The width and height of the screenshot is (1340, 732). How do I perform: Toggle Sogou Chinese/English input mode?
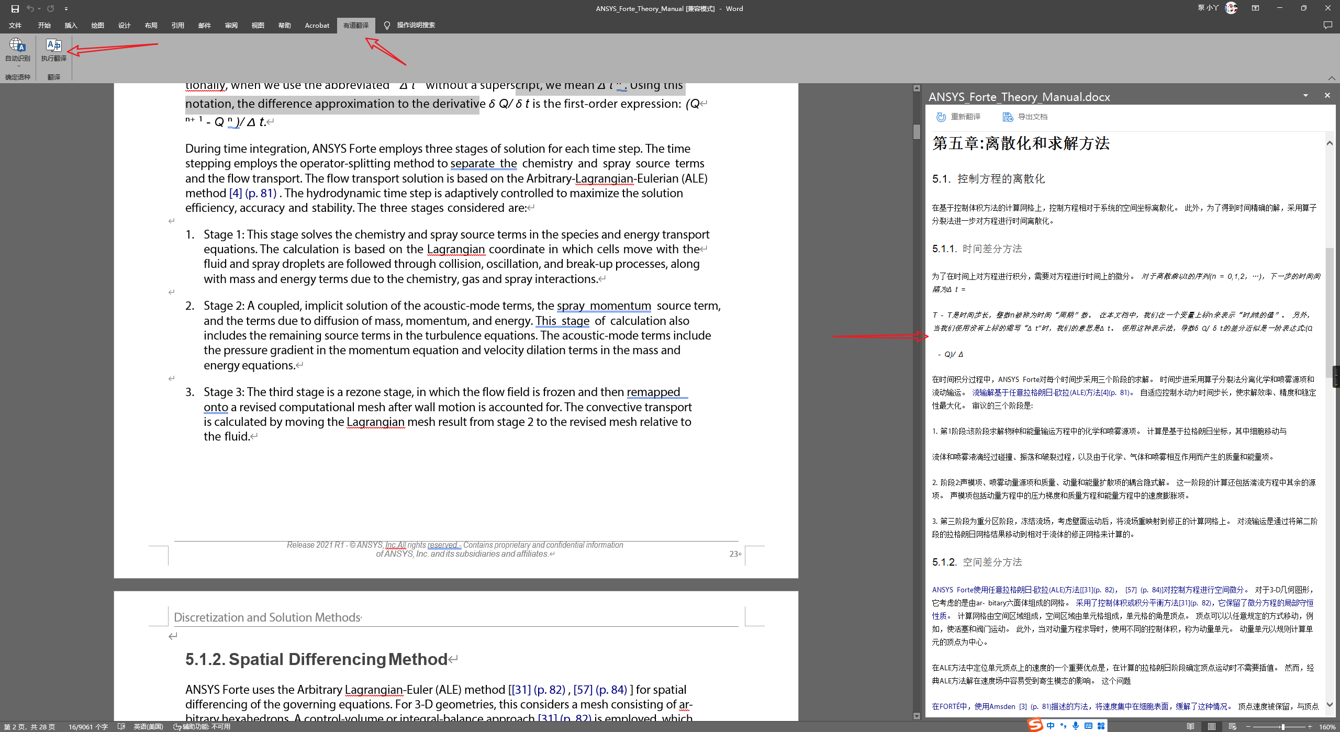[1051, 726]
